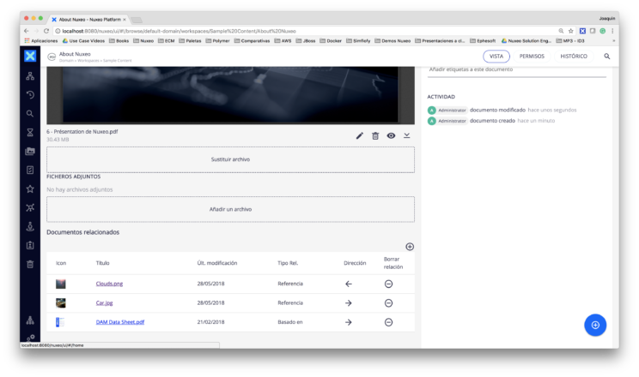Add a new related document relation
The width and height of the screenshot is (639, 377).
pyautogui.click(x=410, y=247)
